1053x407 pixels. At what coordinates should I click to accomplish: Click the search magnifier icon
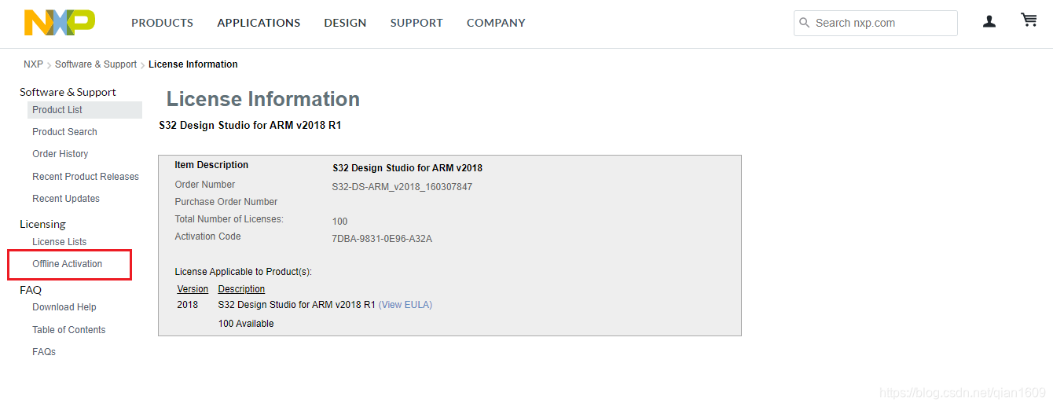805,23
